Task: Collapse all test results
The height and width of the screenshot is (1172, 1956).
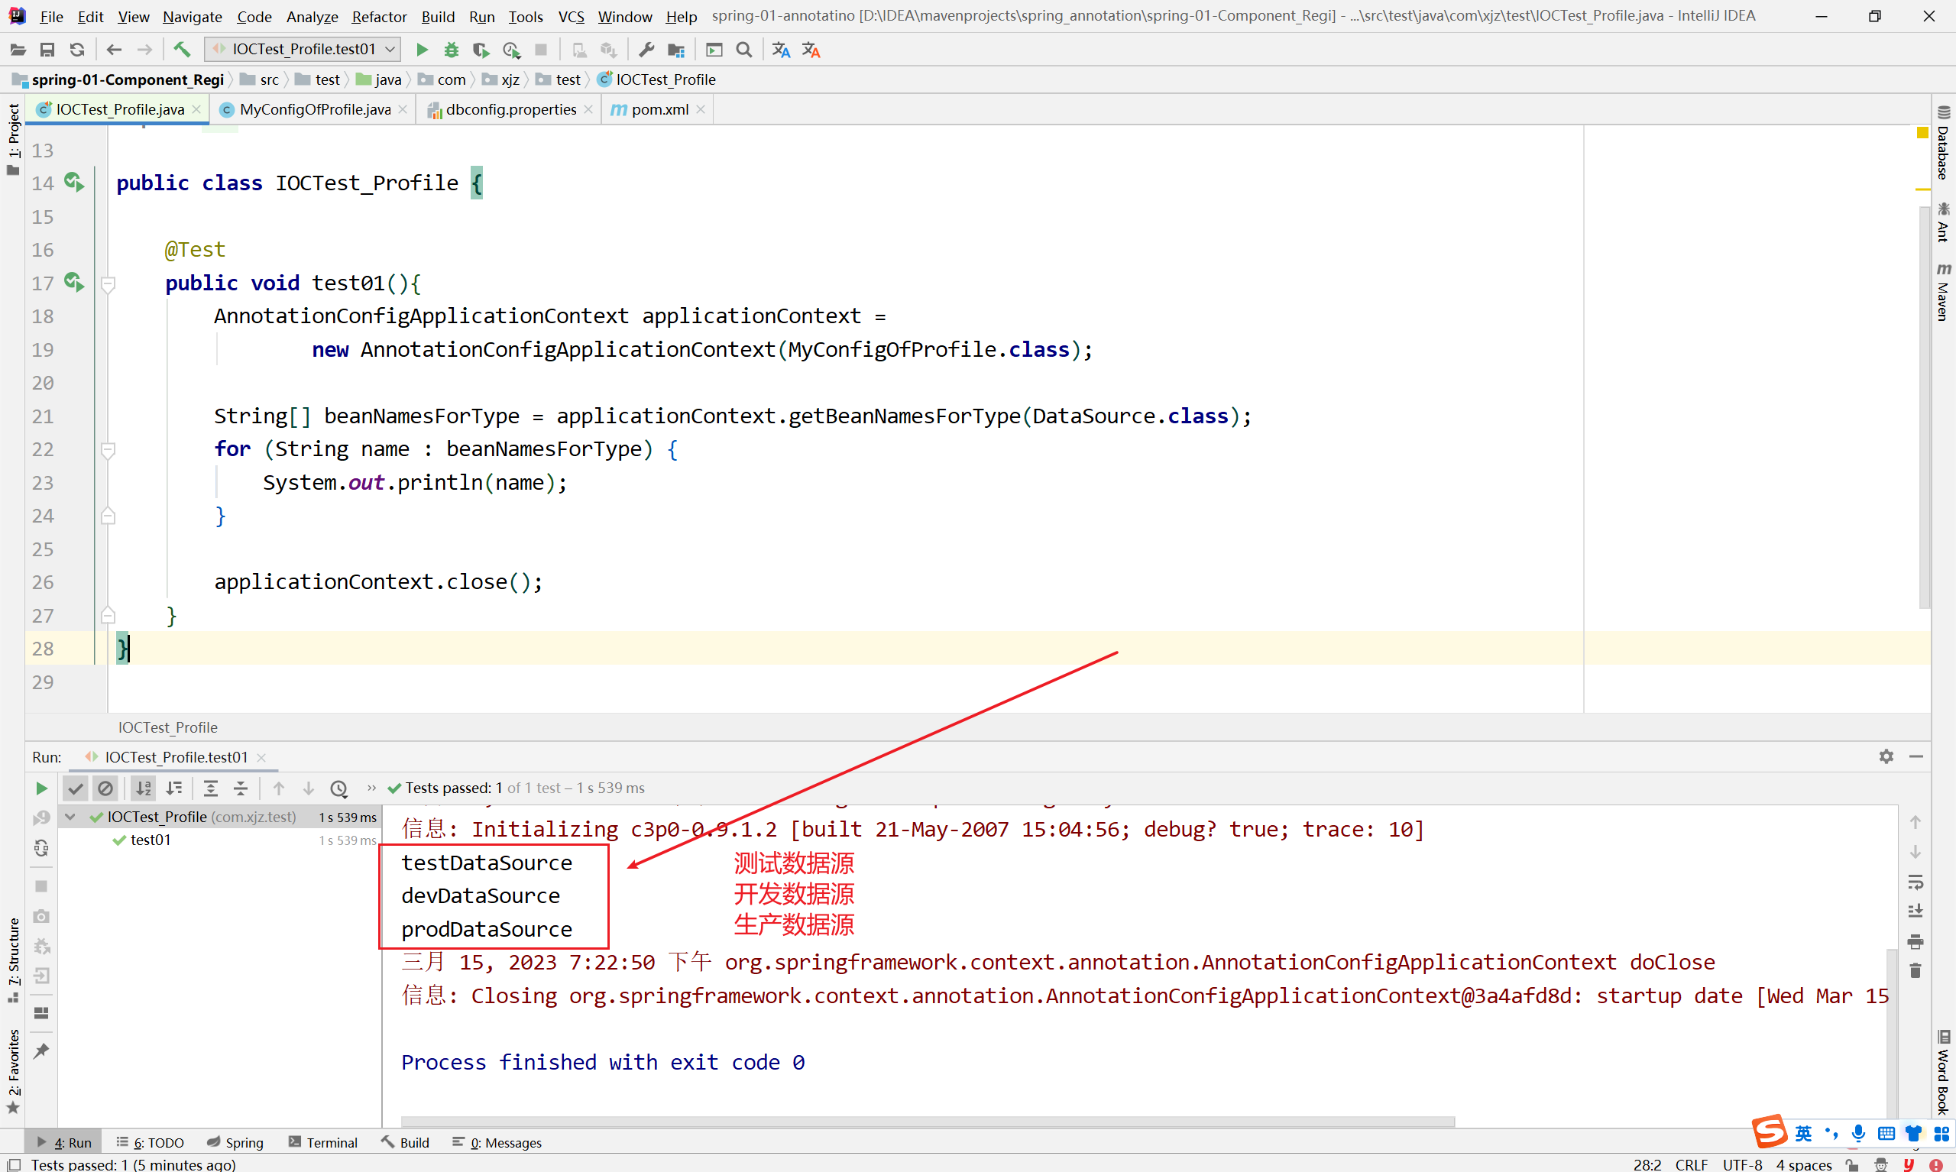Action: (x=241, y=788)
